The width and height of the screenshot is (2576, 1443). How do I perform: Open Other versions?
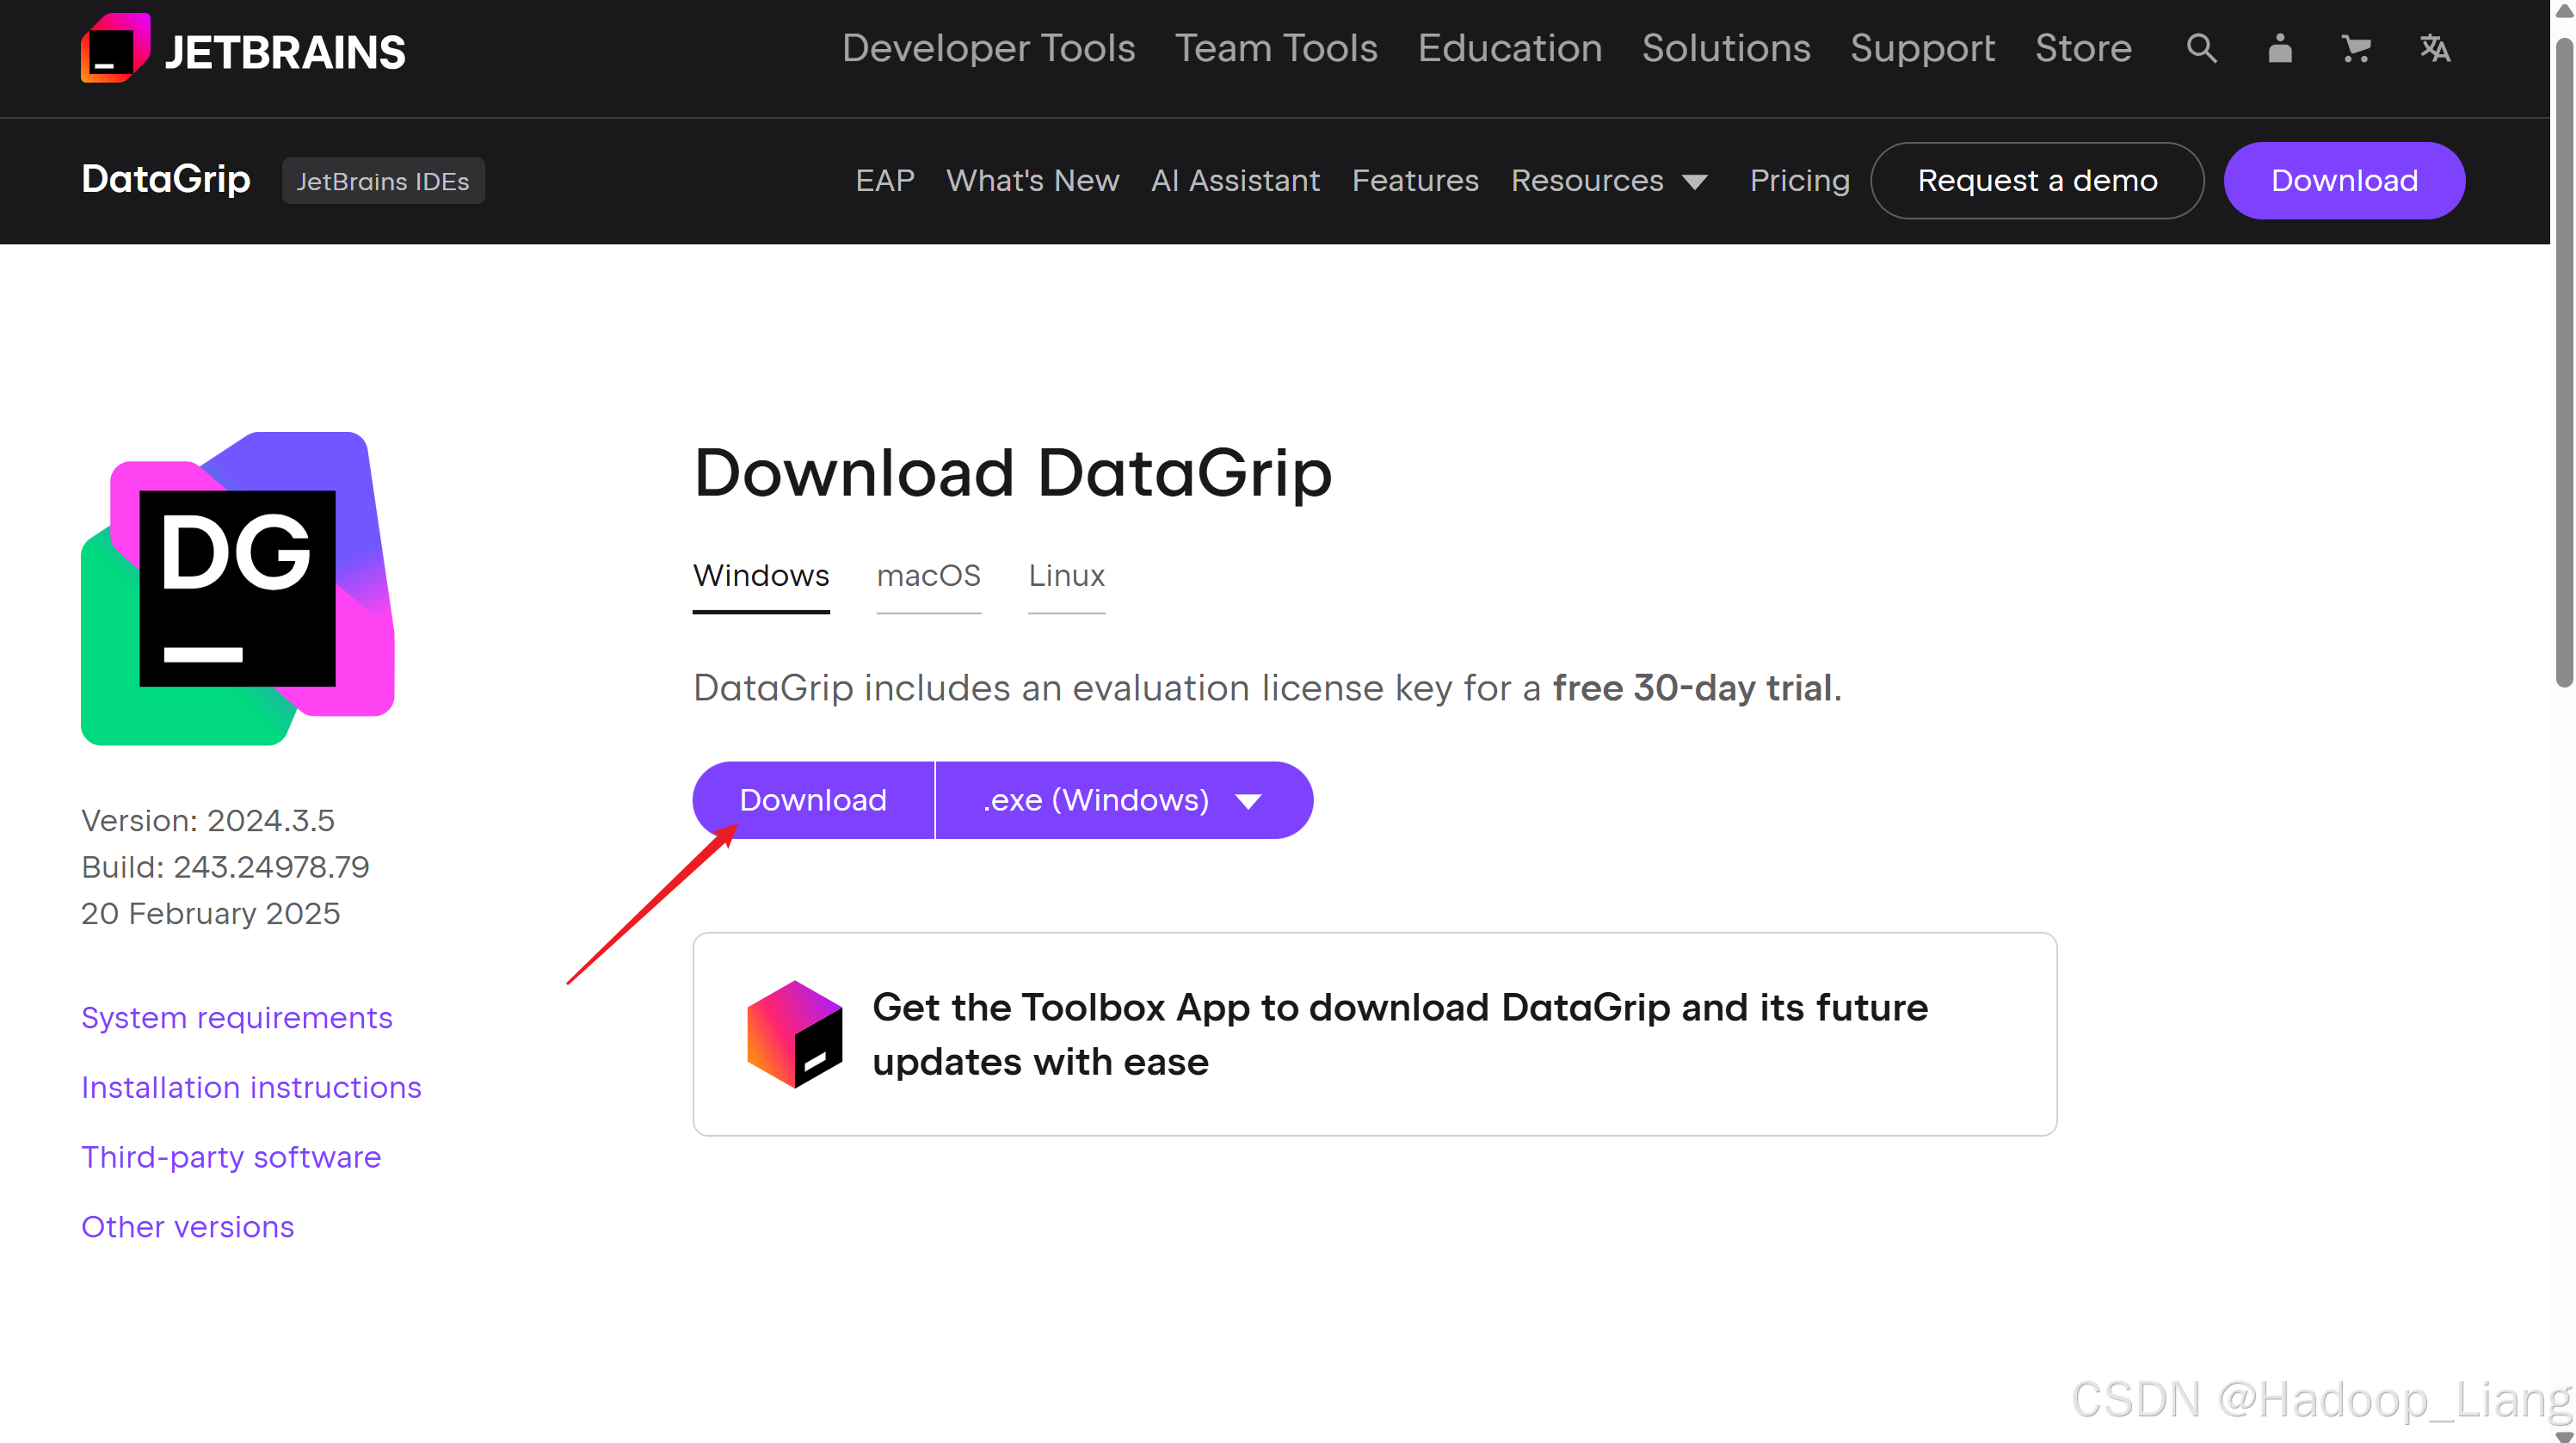pos(187,1226)
